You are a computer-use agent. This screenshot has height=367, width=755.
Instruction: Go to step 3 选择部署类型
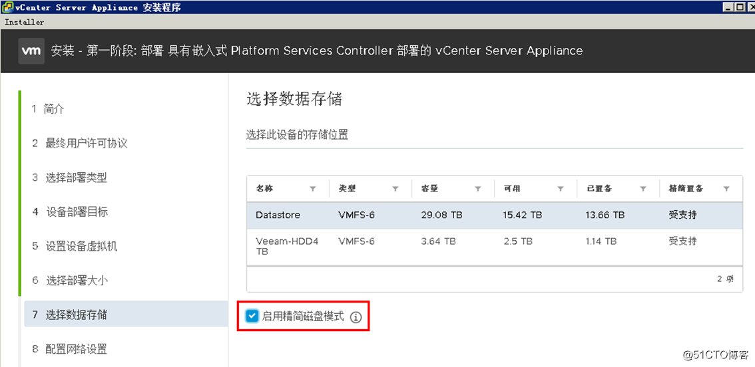pos(69,178)
